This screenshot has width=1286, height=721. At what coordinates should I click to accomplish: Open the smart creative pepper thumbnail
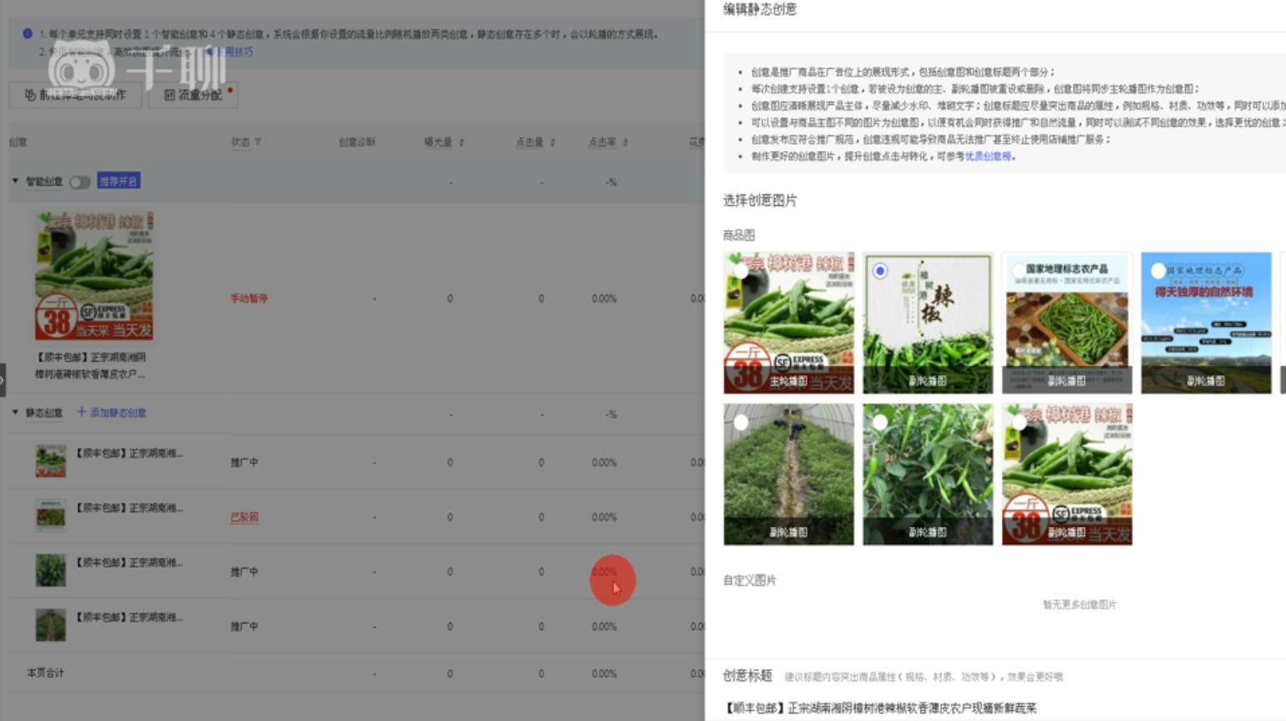click(x=94, y=276)
